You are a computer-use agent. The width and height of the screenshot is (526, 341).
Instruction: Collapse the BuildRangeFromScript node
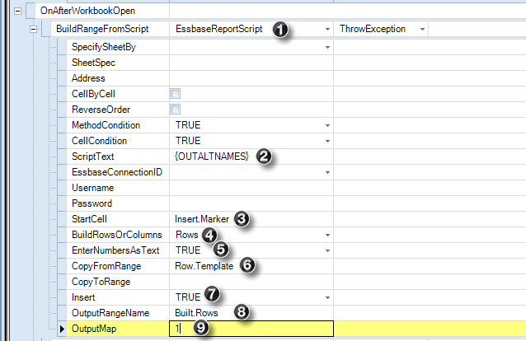tap(33, 30)
